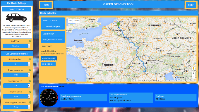Open the Engine power HP help icon
199x112 pixels.
pos(30,81)
